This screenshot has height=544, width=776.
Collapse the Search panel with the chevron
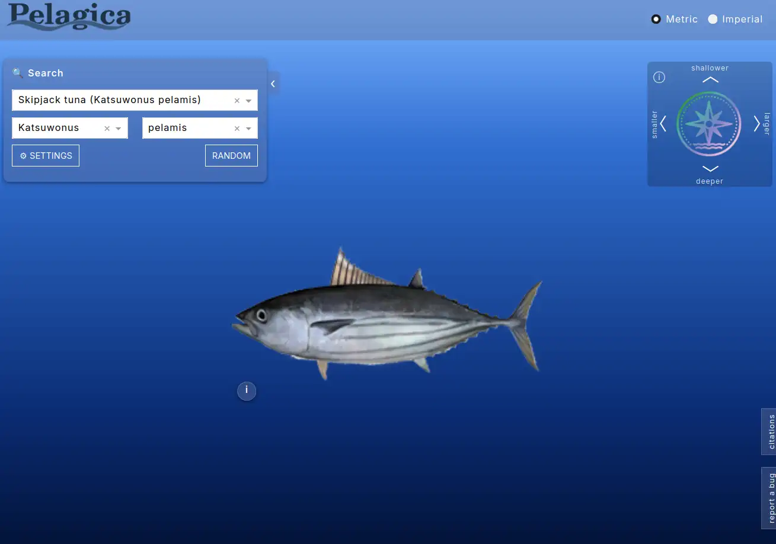click(273, 84)
